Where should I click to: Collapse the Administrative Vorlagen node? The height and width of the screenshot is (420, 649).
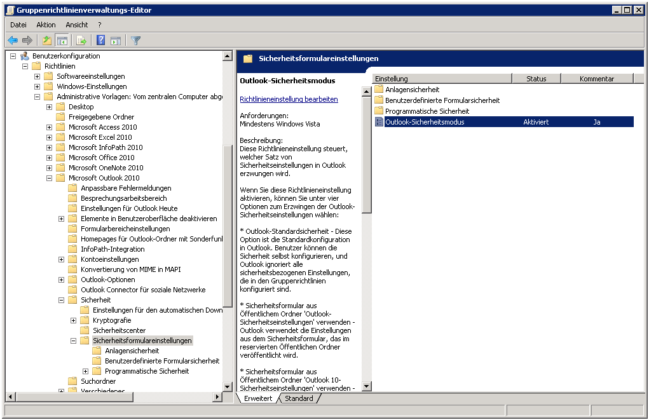point(38,97)
